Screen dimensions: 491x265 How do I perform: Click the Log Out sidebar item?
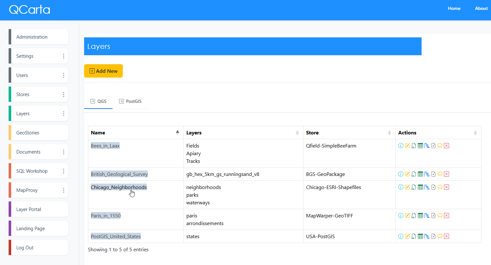click(x=38, y=248)
